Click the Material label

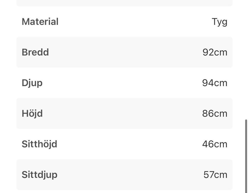pyautogui.click(x=40, y=22)
